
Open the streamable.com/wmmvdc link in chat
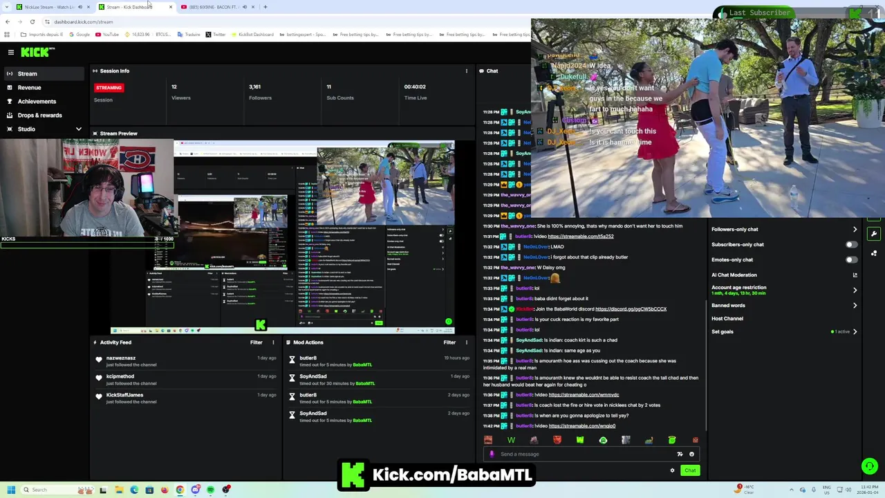click(584, 395)
